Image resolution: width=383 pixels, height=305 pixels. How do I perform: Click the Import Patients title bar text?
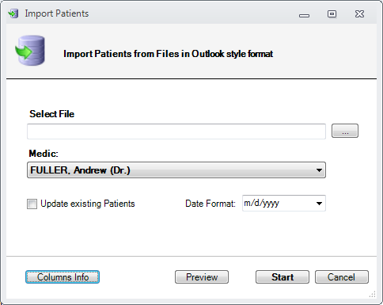[57, 13]
